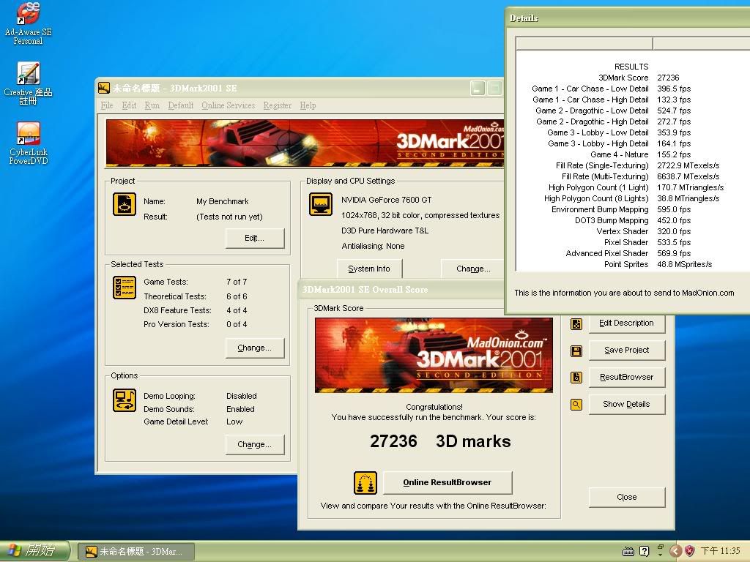Click the System Info button
Viewport: 750px width, 562px height.
(x=369, y=269)
